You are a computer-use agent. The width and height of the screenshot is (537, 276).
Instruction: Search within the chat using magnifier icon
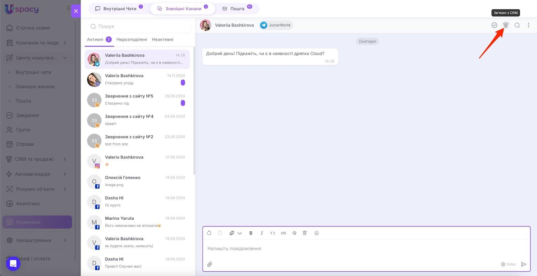point(517,25)
